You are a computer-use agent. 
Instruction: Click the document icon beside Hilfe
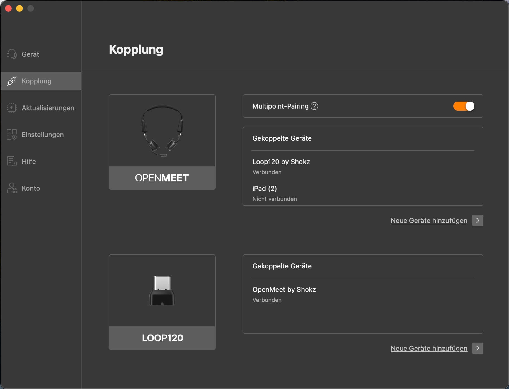pos(12,161)
